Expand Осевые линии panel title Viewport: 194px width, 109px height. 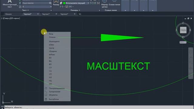tap(111, 10)
